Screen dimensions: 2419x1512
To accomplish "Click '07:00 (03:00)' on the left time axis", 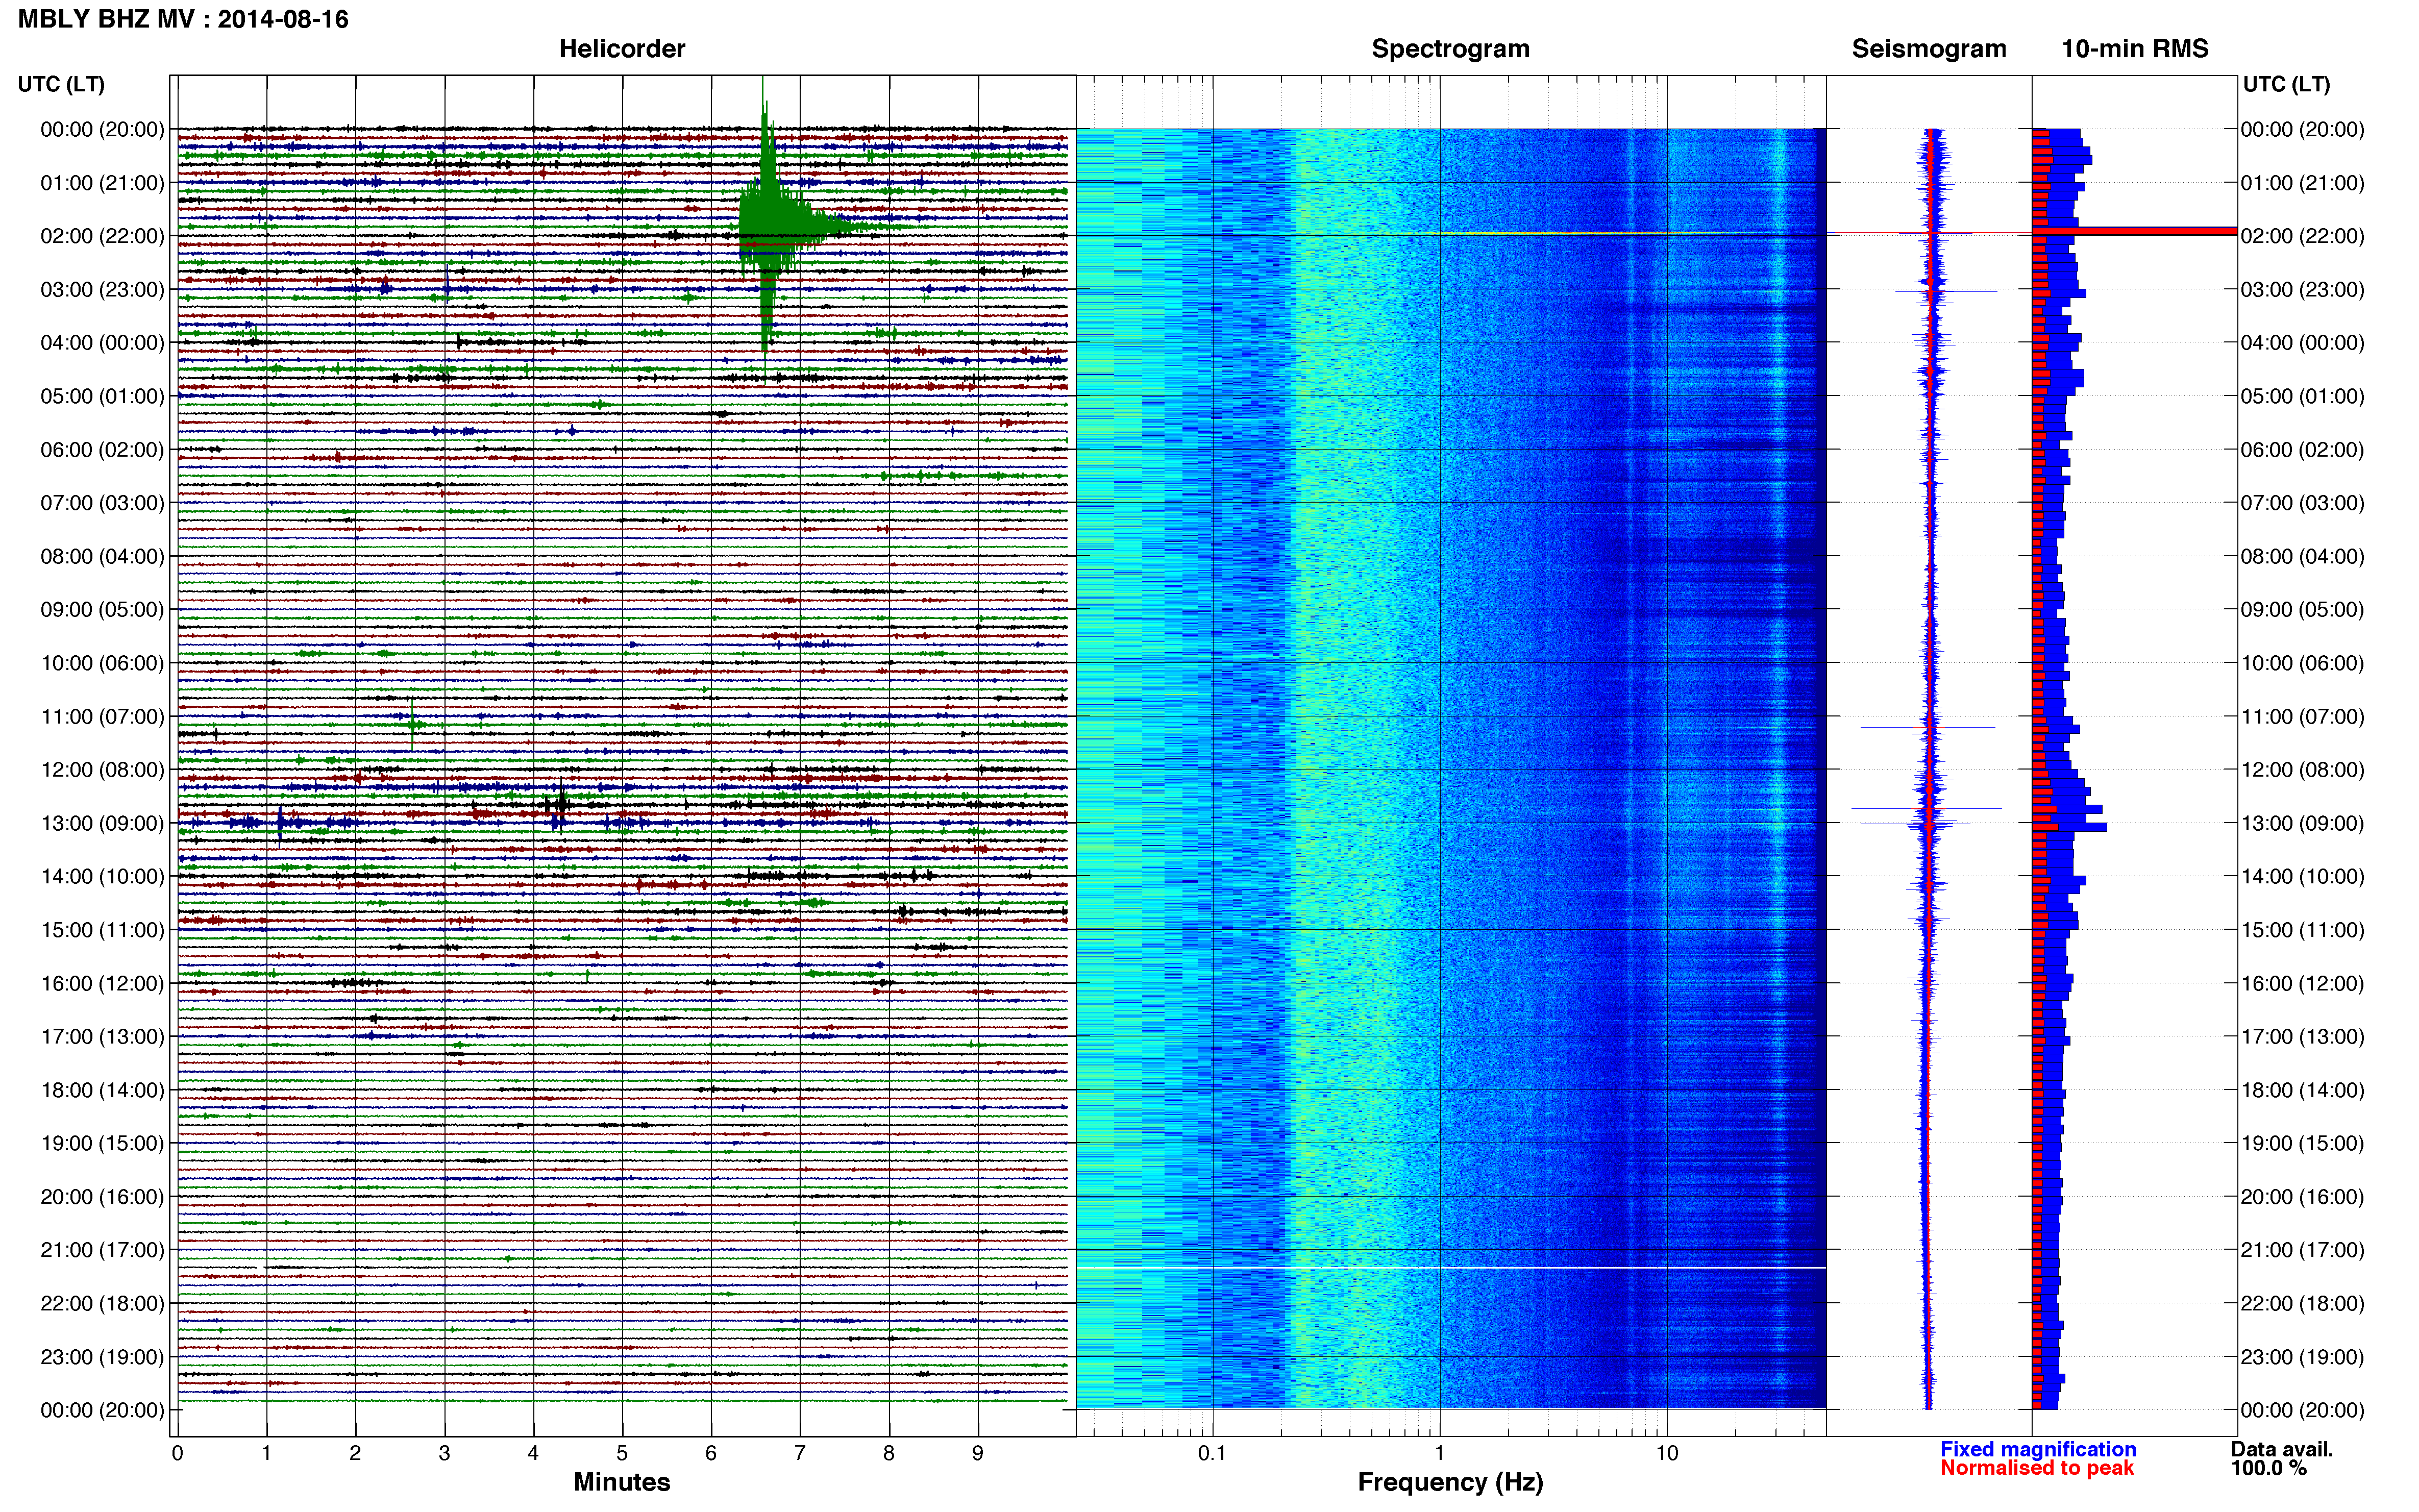I will coord(102,503).
